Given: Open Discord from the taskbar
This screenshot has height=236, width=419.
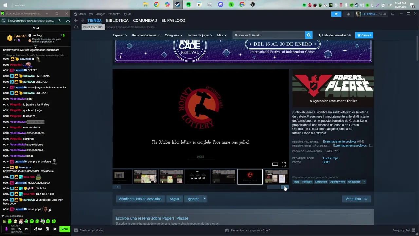Looking at the screenshot, I should coord(221,5).
